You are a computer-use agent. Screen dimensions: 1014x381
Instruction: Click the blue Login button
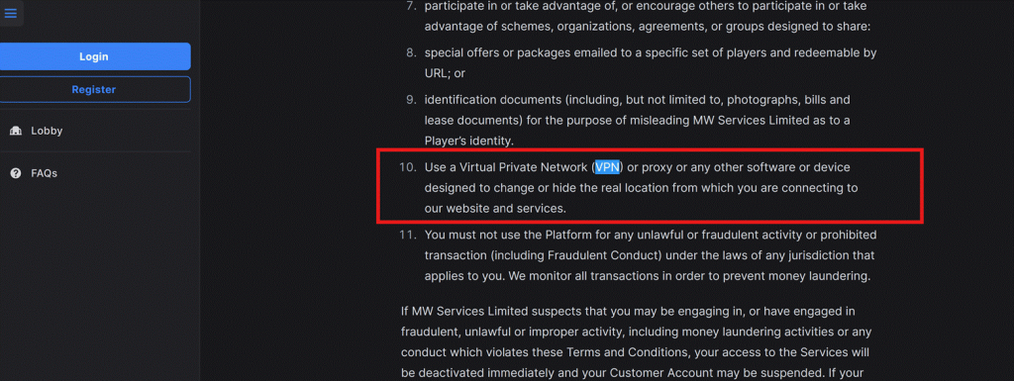click(x=94, y=56)
